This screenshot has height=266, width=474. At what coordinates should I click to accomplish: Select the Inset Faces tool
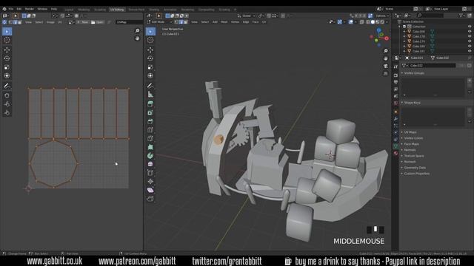coord(150,113)
